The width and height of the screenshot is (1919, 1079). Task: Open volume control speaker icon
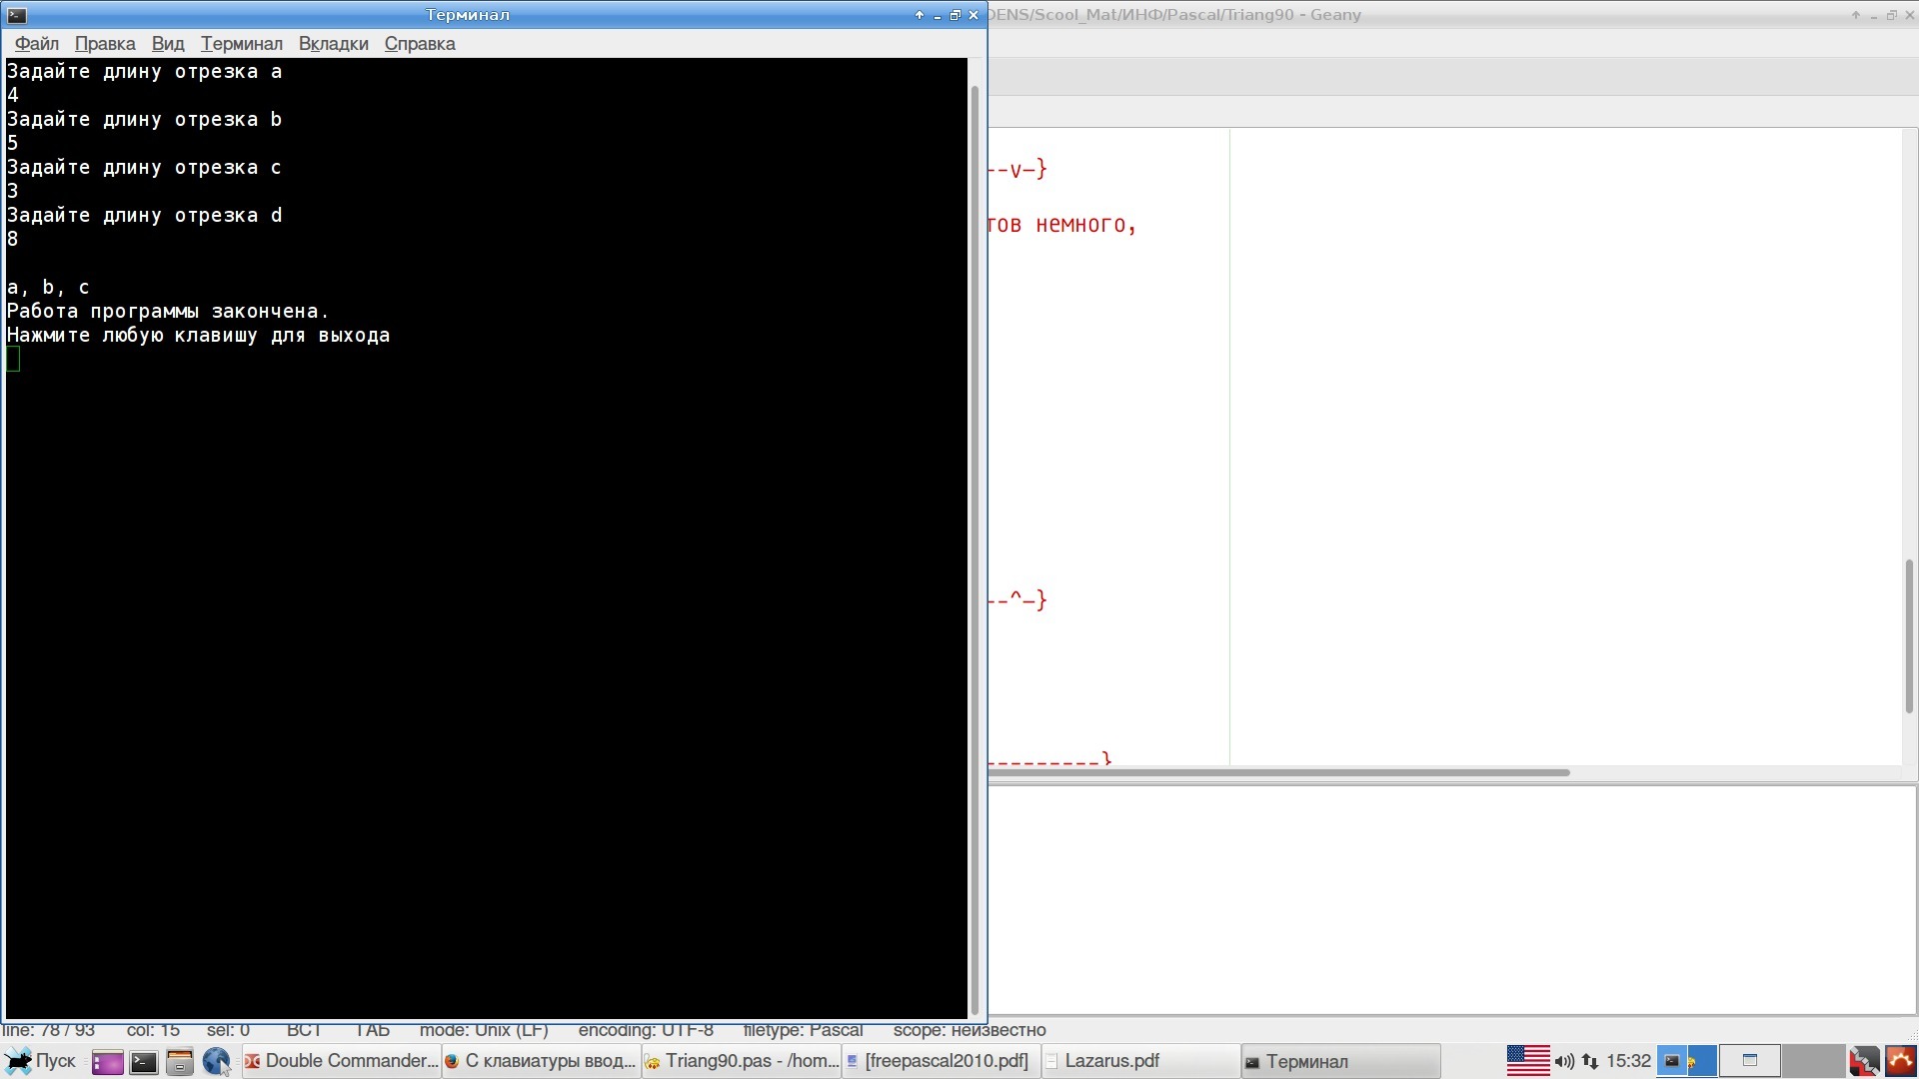click(x=1564, y=1061)
